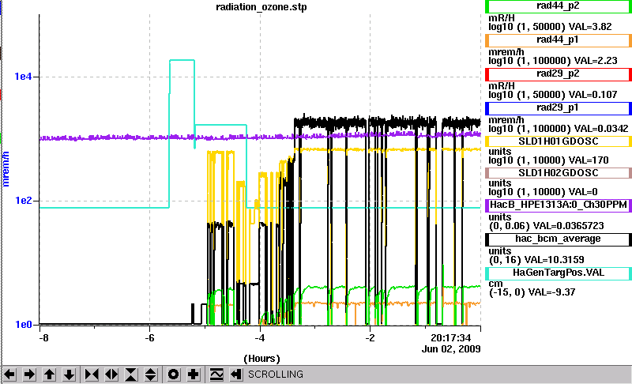Select the SLD1H01GDOSC curve legend
Viewport: 632px width, 384px height.
pyautogui.click(x=559, y=141)
